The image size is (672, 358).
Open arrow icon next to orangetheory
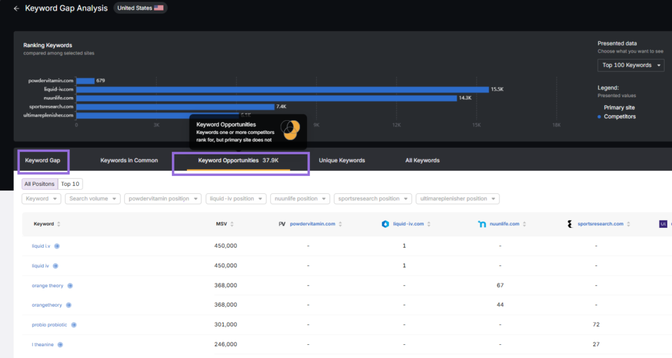pyautogui.click(x=68, y=305)
